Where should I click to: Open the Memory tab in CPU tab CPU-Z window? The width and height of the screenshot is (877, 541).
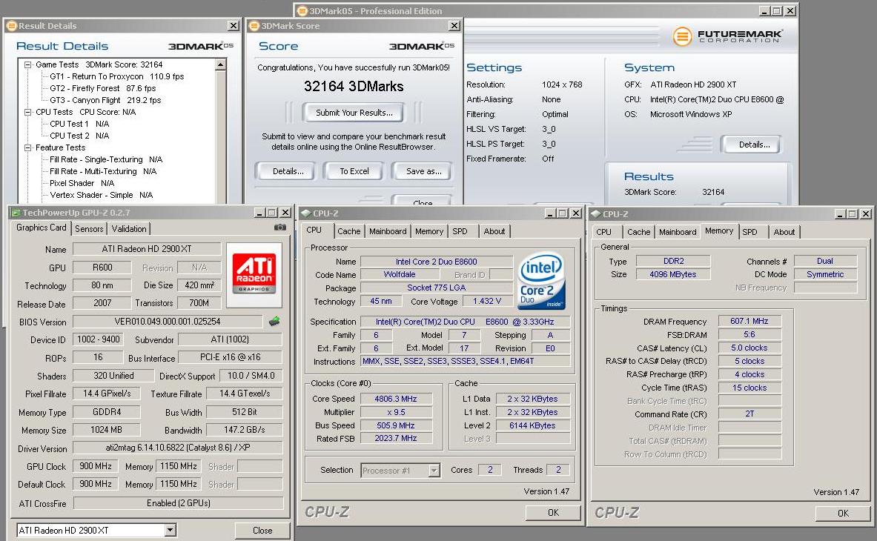click(429, 231)
